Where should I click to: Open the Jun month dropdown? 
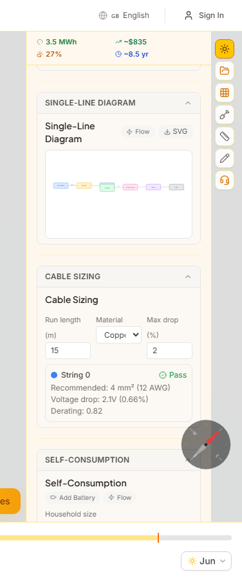click(x=206, y=561)
